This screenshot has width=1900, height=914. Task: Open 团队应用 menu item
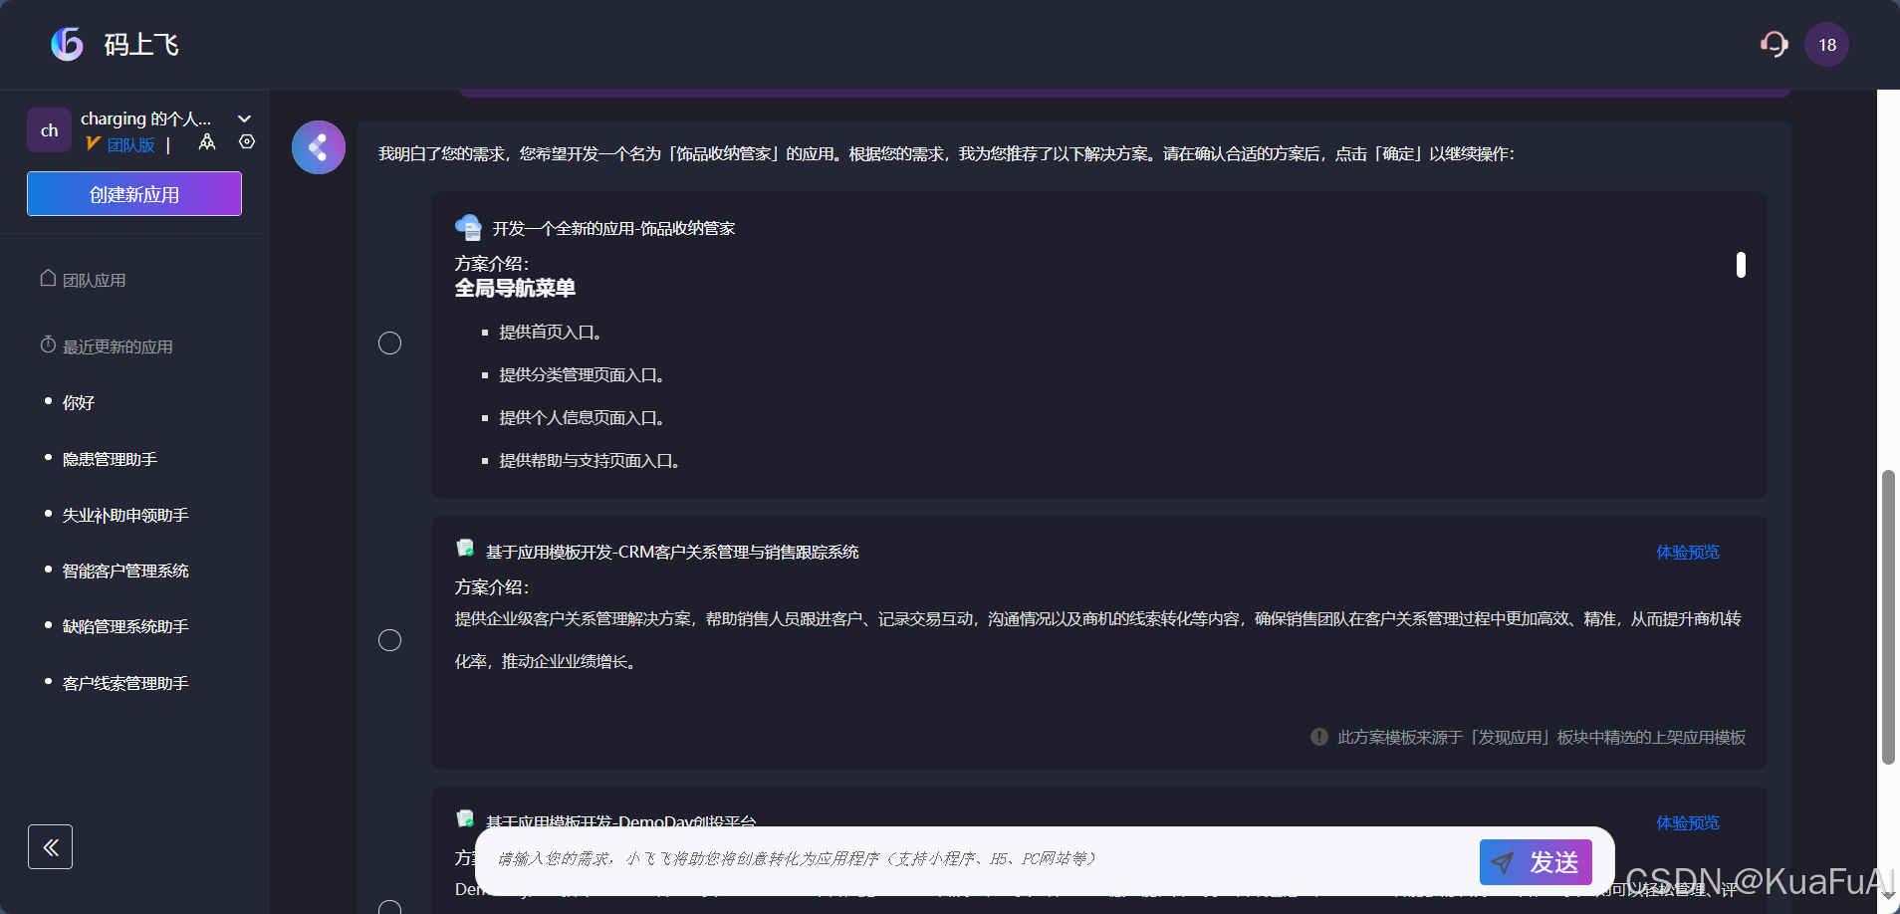83,280
